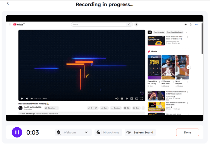Open the YouTube hamburger menu
Viewport: 210px width, 145px height.
10,25
